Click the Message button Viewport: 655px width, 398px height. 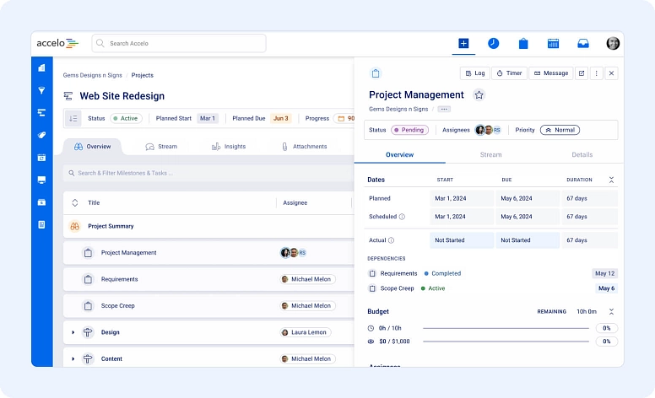coord(551,73)
